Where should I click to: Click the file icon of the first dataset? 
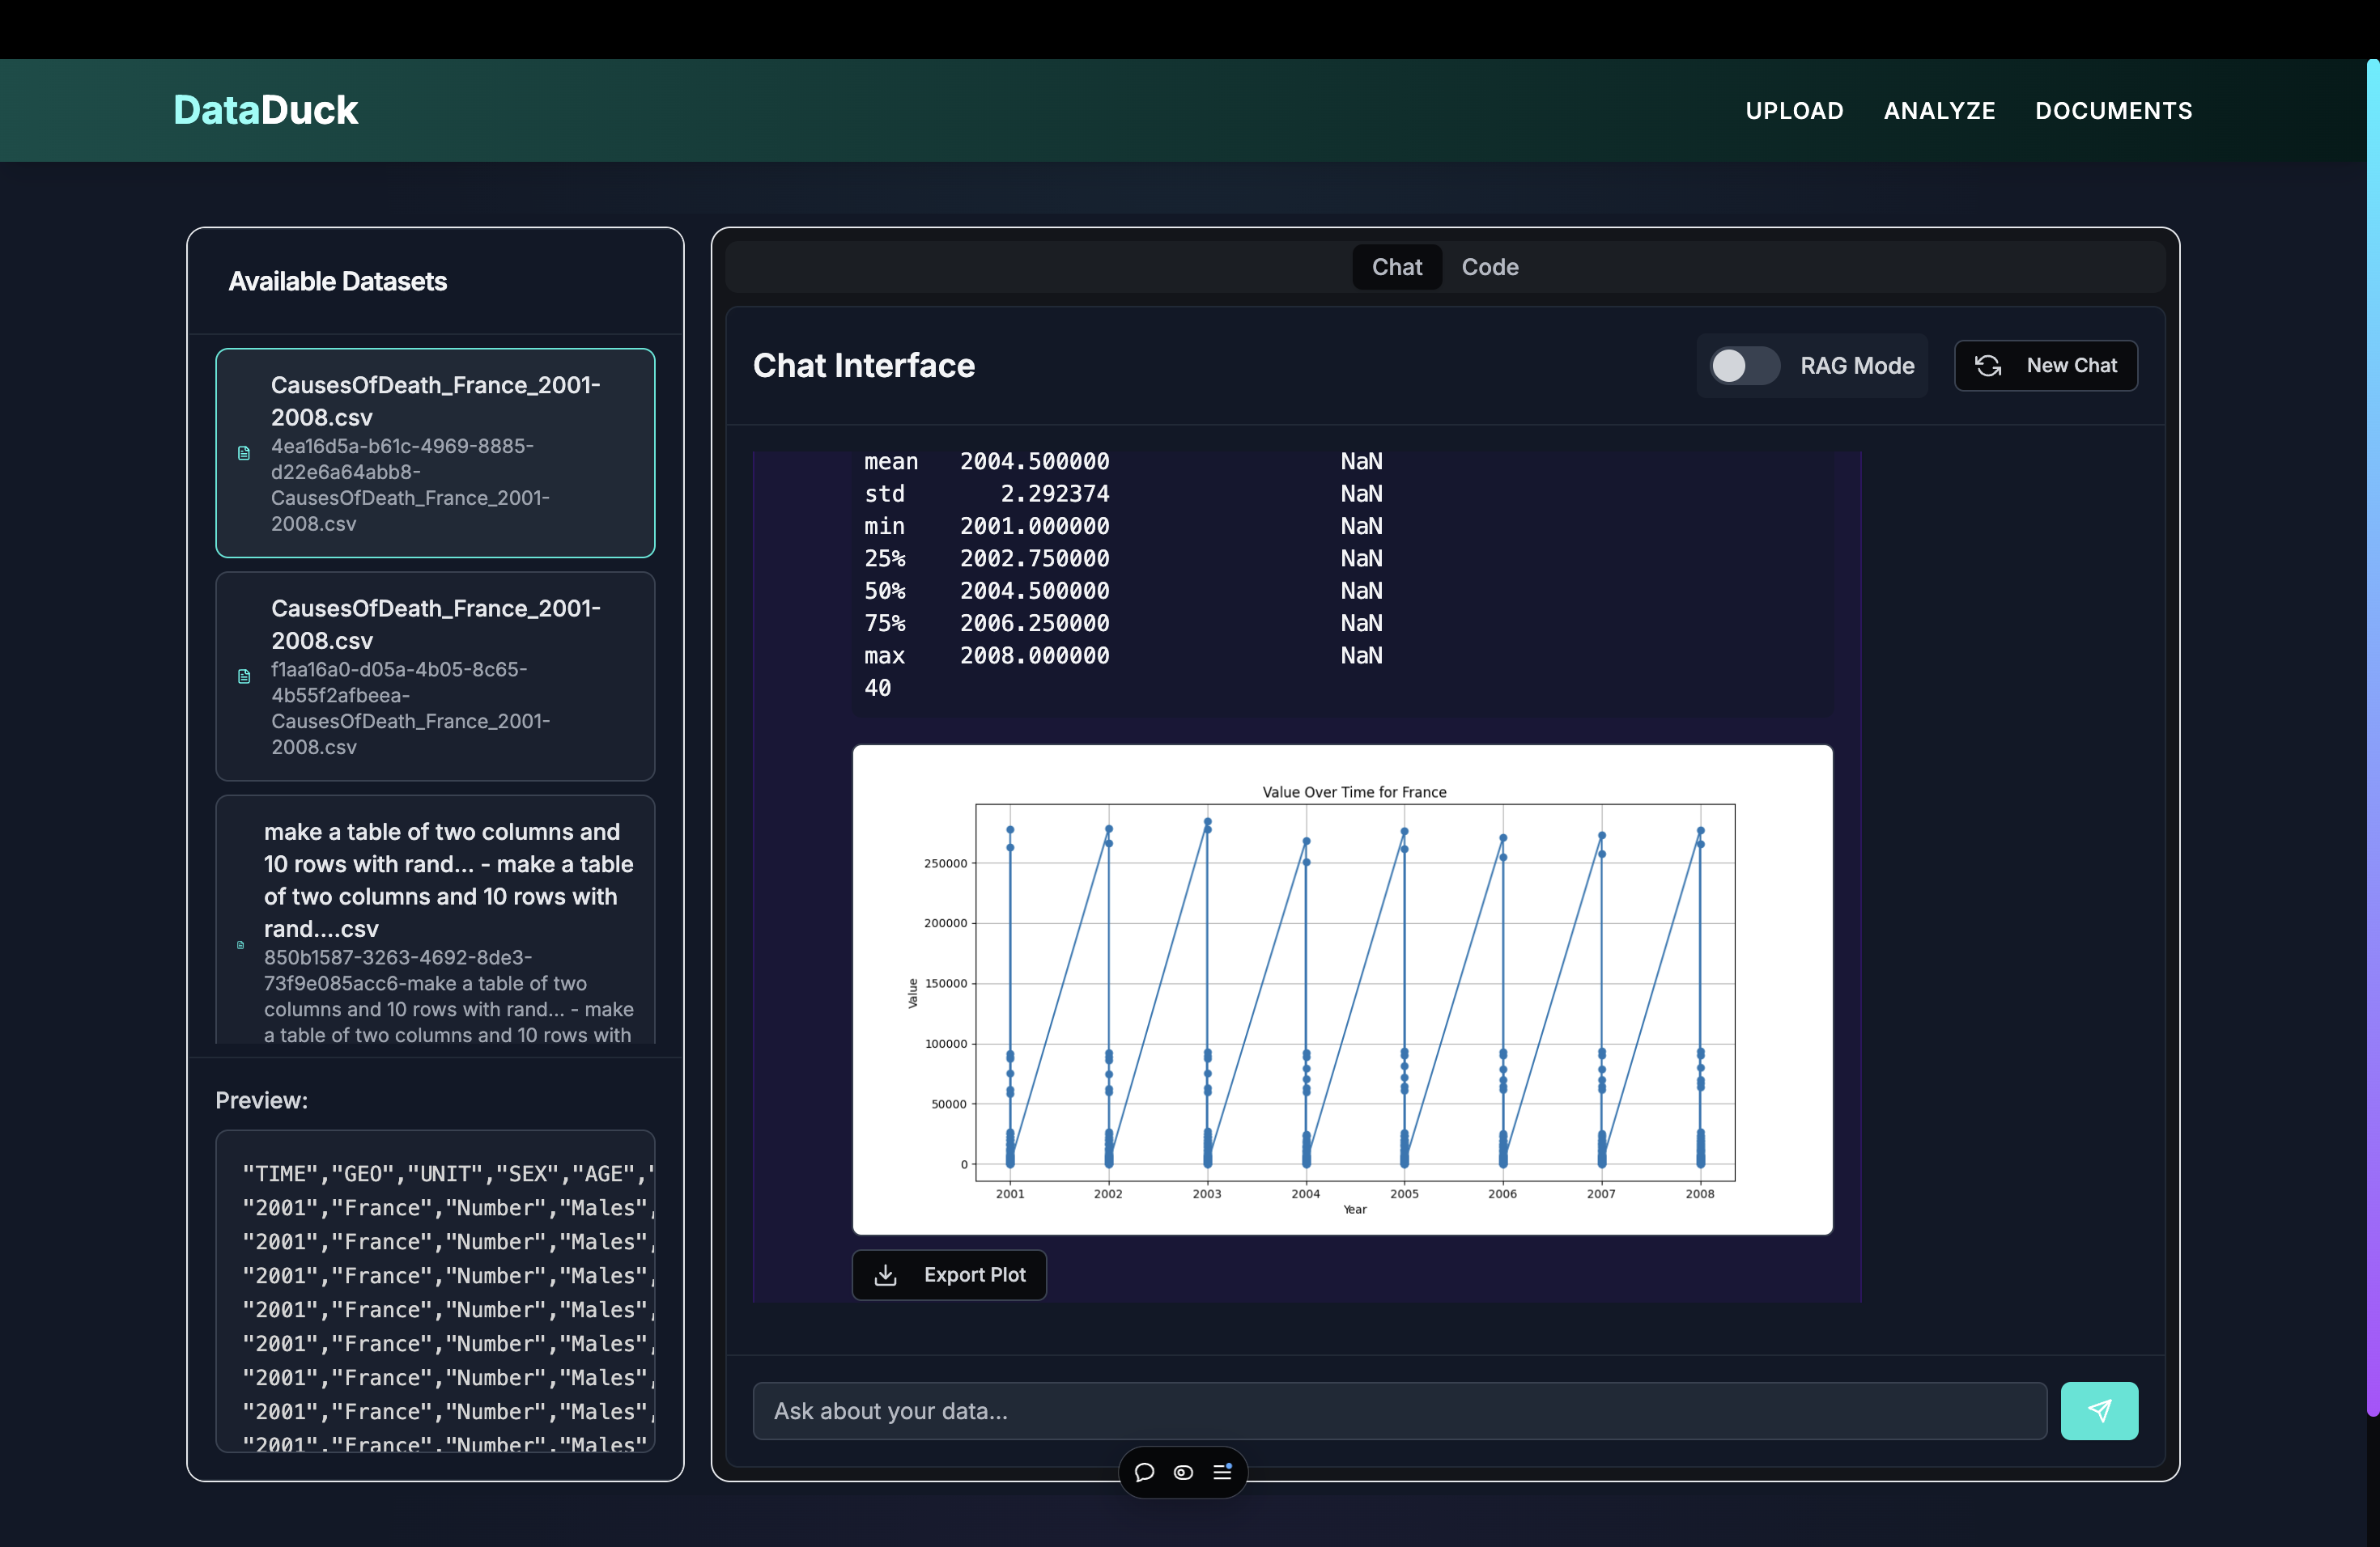click(244, 453)
